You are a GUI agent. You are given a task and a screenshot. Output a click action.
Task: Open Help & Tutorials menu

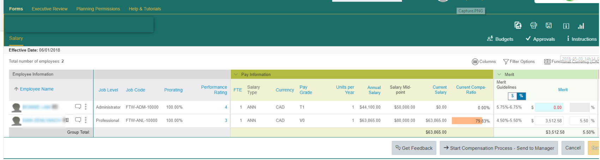(145, 9)
